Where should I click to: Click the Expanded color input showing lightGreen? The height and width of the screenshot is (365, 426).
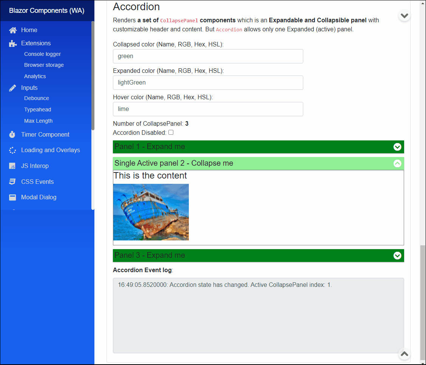(x=208, y=82)
